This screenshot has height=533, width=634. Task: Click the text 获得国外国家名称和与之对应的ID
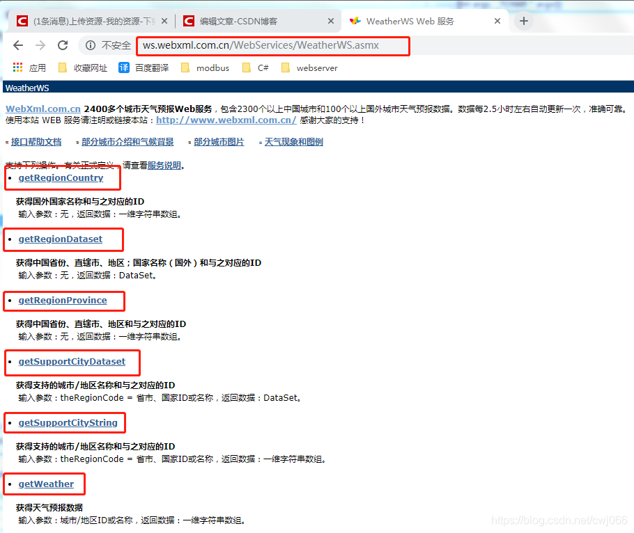[x=80, y=202]
